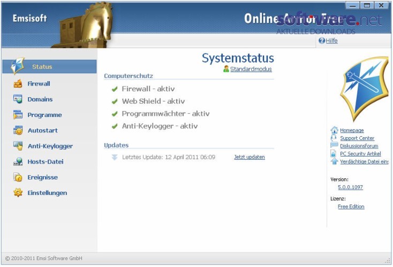Click the Firewall bricks icon
Screen dimensions: 393x267
coord(18,84)
